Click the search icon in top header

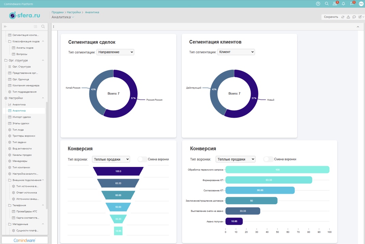coord(327,4)
